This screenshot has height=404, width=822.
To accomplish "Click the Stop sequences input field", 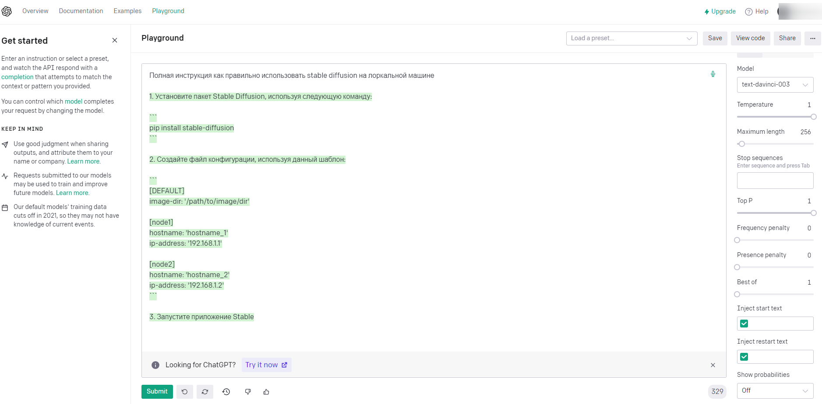I will pyautogui.click(x=775, y=181).
